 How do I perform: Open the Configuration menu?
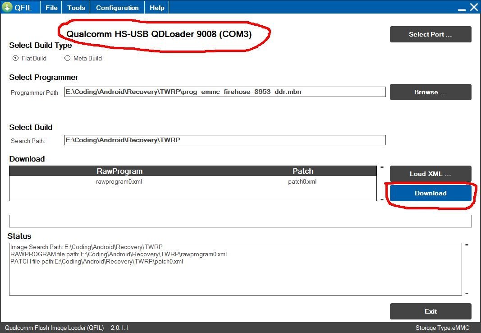pos(117,8)
